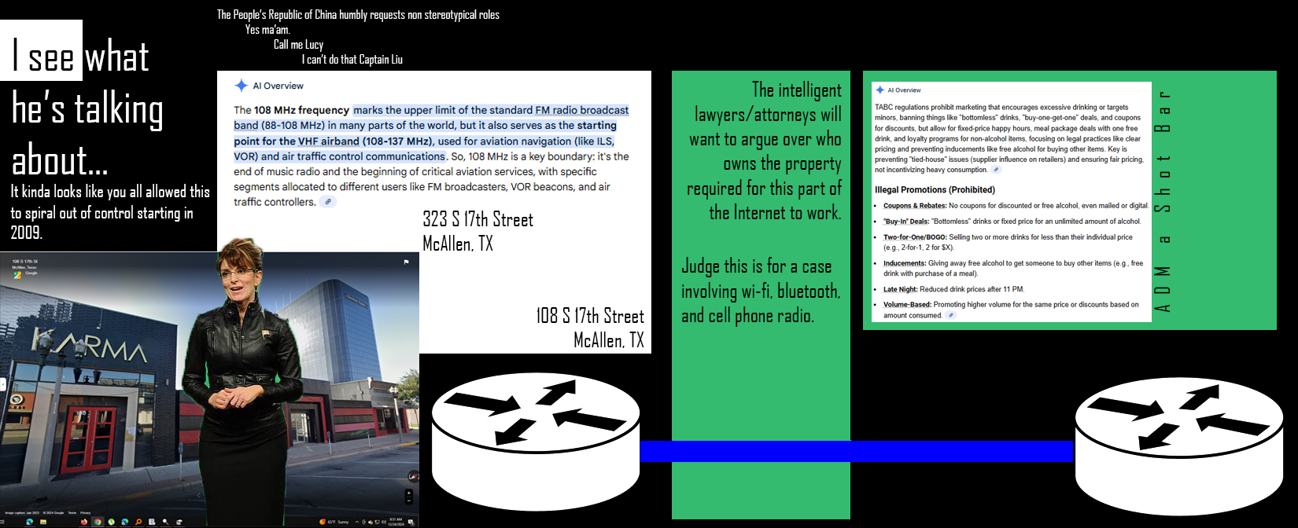
Task: Open File Explorer folder icon in taskbar
Action: (x=43, y=522)
